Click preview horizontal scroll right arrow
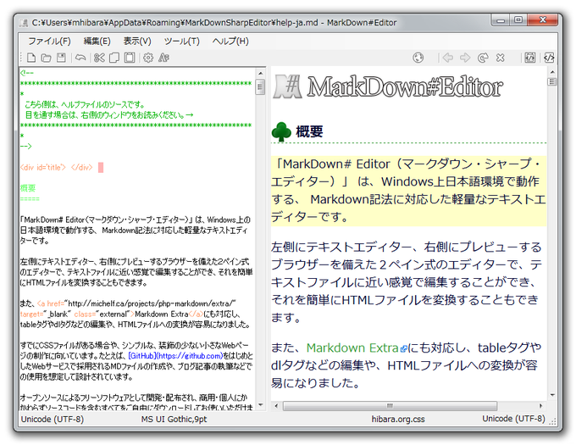This screenshot has height=445, width=576. pyautogui.click(x=540, y=406)
